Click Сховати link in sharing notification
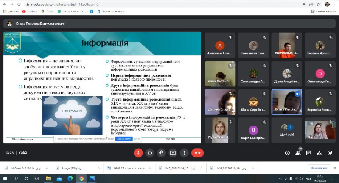The image size is (339, 183). [x=137, y=139]
